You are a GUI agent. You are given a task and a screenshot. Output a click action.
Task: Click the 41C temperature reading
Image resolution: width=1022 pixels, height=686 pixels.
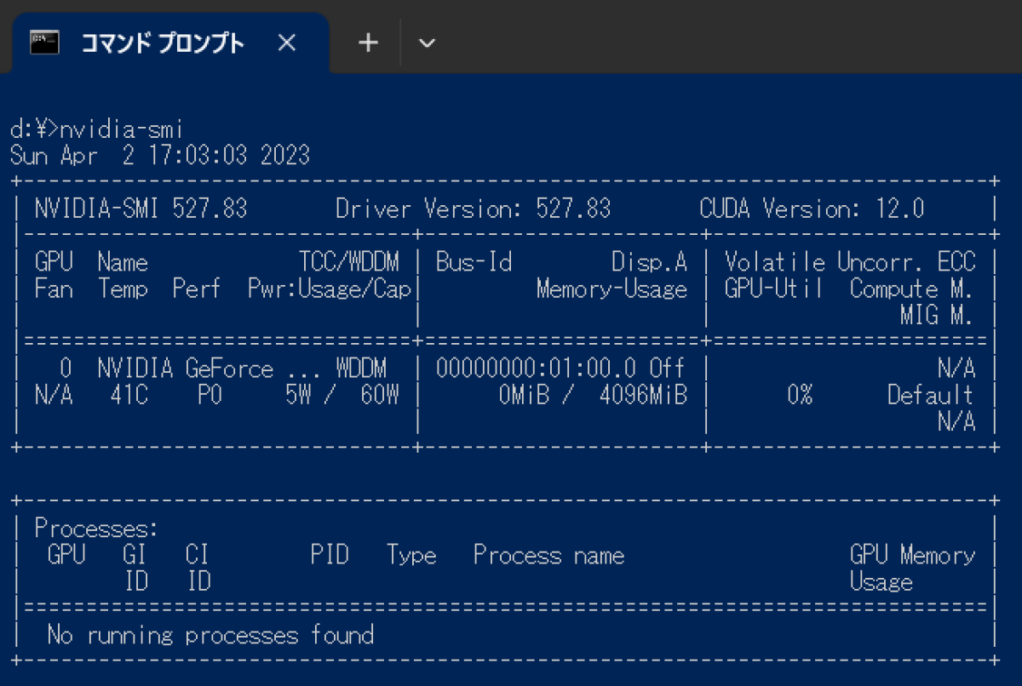129,396
